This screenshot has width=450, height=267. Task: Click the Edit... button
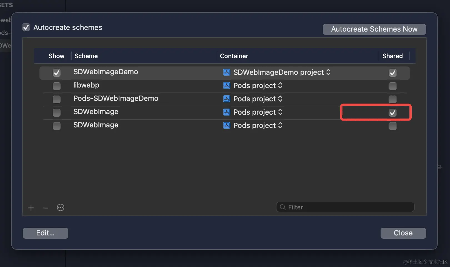[46, 233]
